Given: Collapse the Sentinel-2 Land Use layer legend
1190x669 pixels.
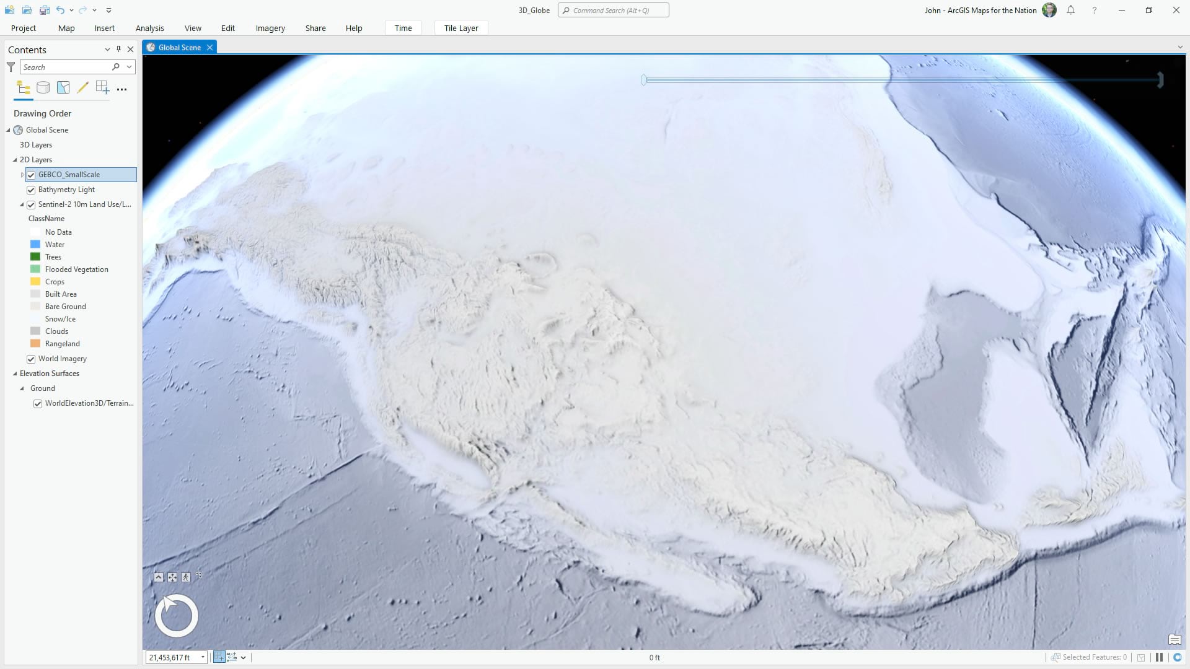Looking at the screenshot, I should click(x=22, y=205).
